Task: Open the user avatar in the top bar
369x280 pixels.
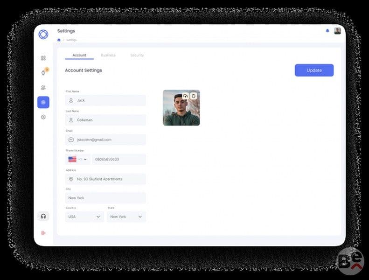Action: click(x=337, y=31)
